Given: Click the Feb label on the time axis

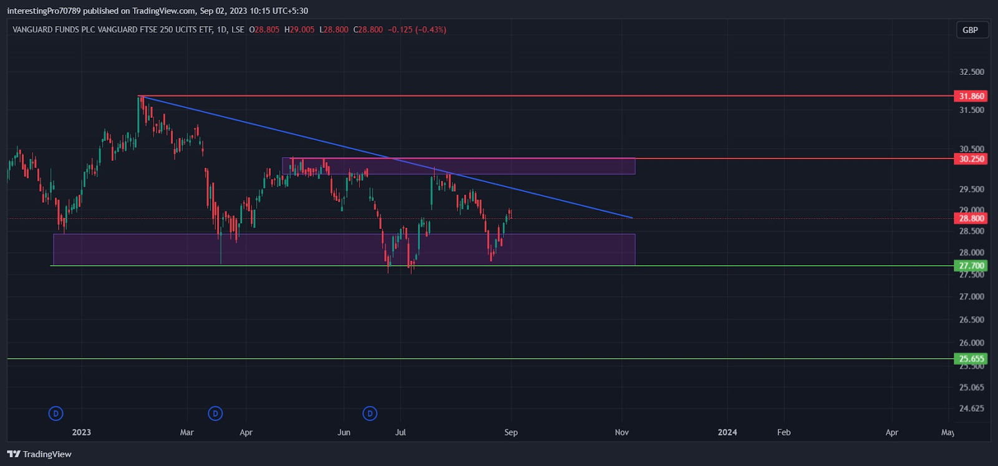Looking at the screenshot, I should pyautogui.click(x=783, y=432).
